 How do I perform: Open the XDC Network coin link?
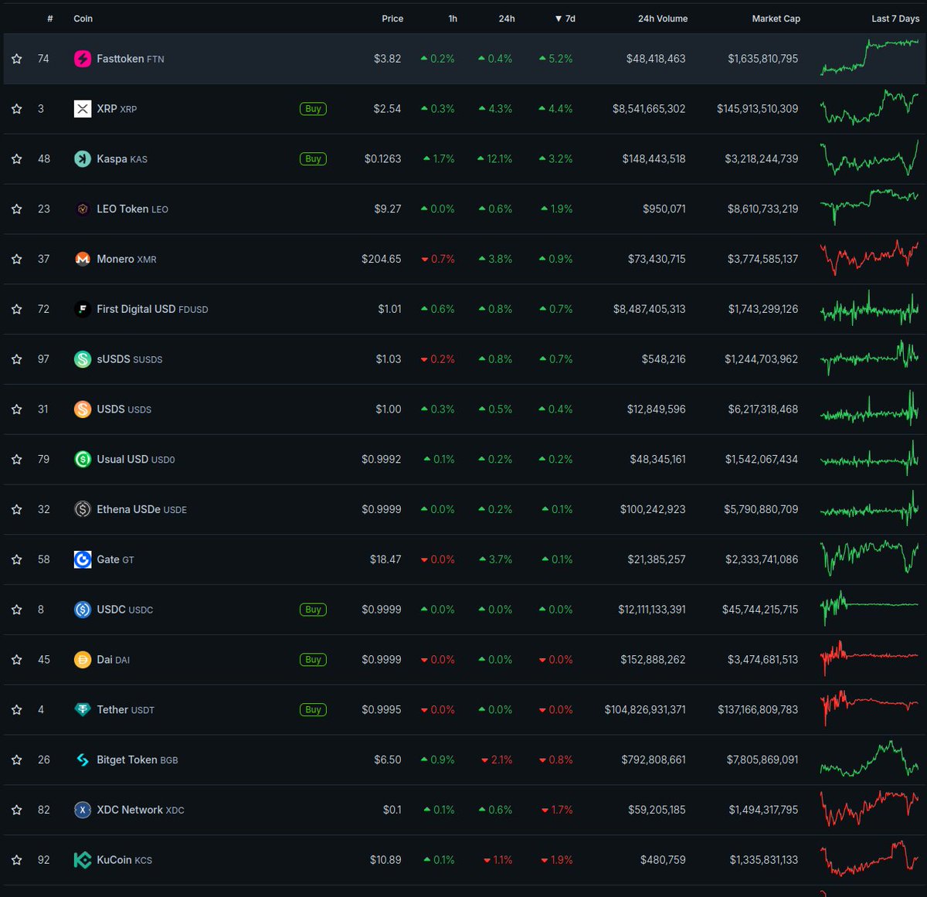(x=141, y=810)
